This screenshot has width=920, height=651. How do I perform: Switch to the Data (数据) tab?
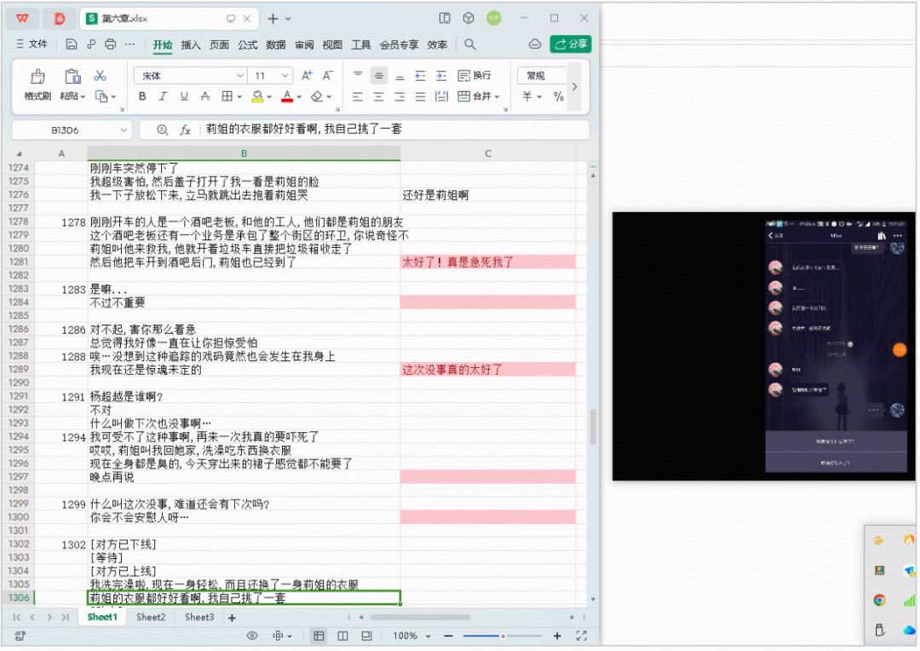pos(276,44)
